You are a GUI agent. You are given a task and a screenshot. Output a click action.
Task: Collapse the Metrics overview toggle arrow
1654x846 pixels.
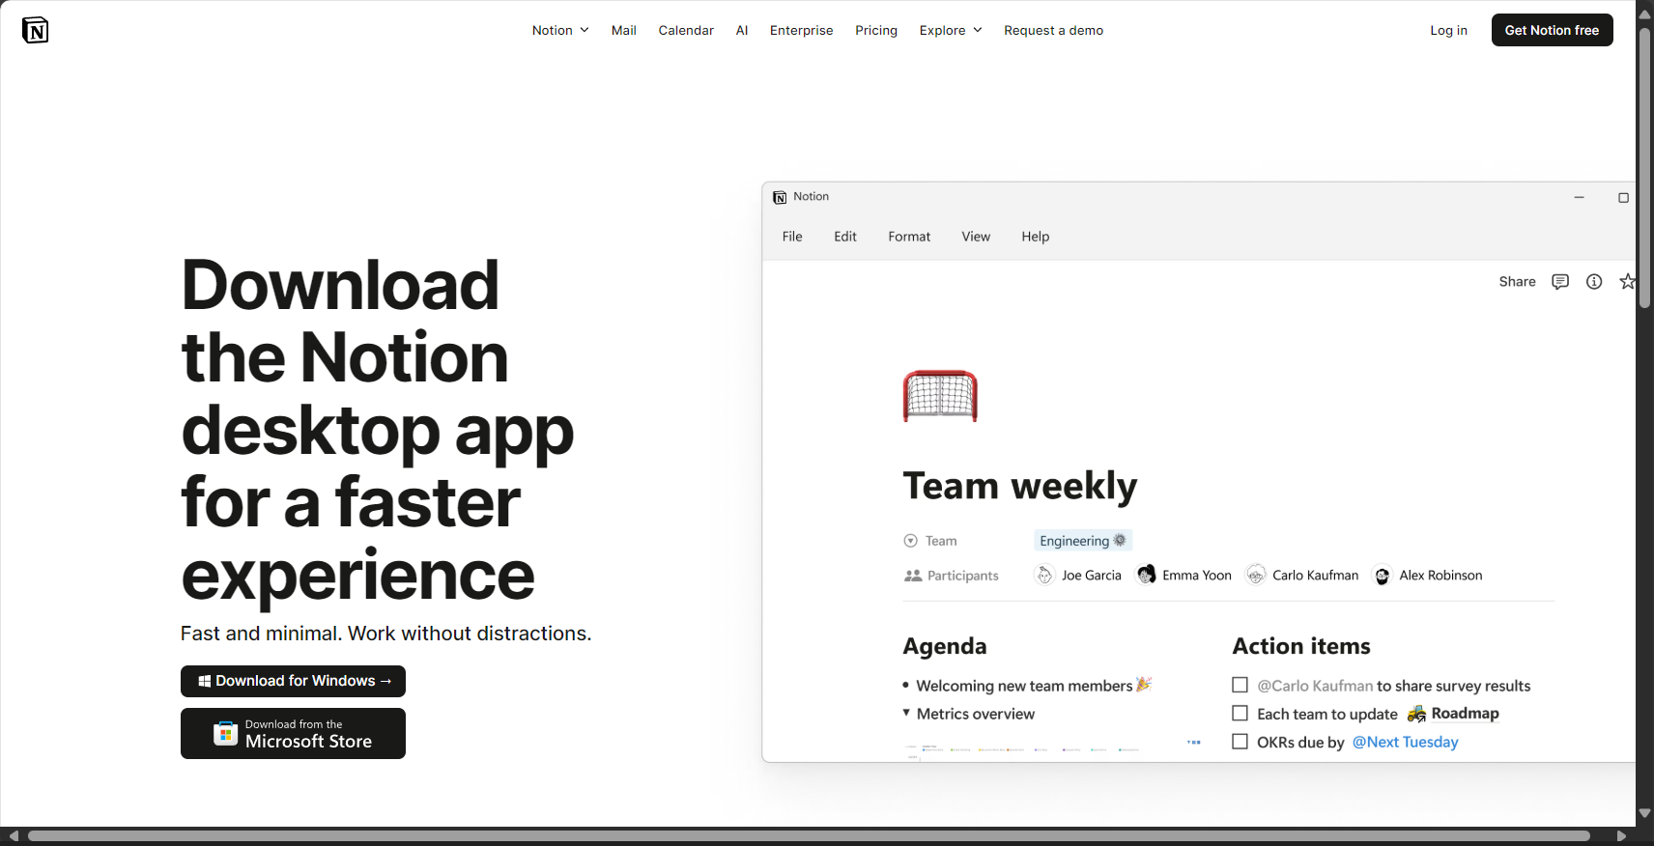pyautogui.click(x=906, y=713)
